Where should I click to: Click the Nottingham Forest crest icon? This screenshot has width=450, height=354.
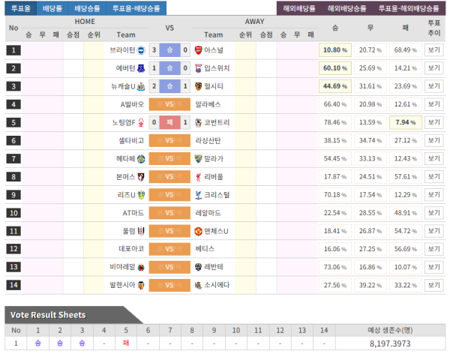[x=141, y=122]
